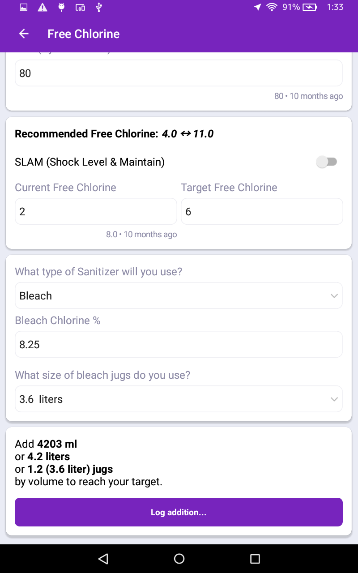The height and width of the screenshot is (573, 358).
Task: Open Recent Apps square button
Action: click(x=255, y=558)
